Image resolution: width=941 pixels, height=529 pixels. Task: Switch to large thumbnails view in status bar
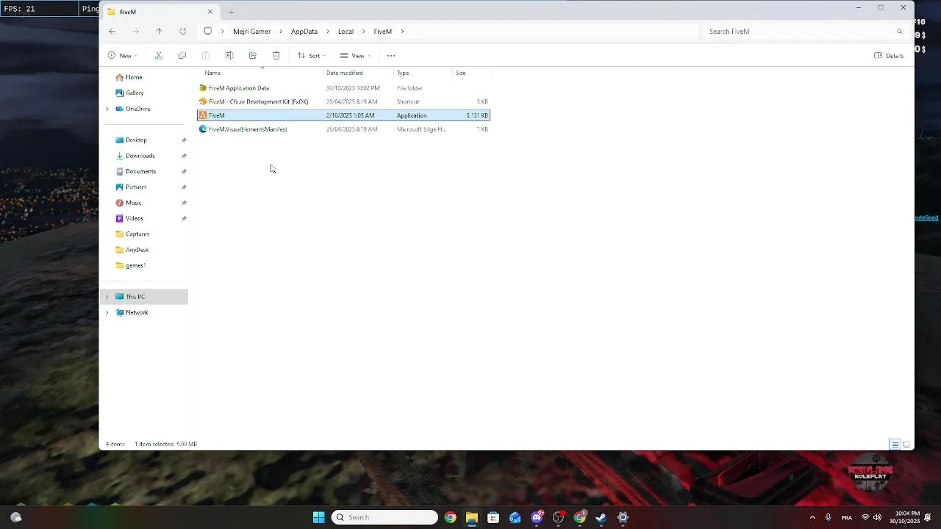click(x=906, y=445)
